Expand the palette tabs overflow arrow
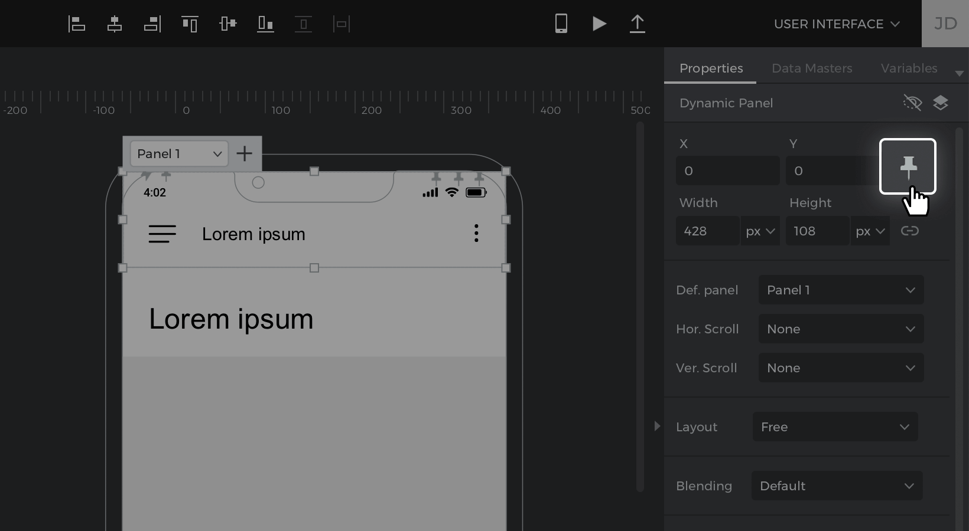The image size is (969, 531). click(959, 73)
